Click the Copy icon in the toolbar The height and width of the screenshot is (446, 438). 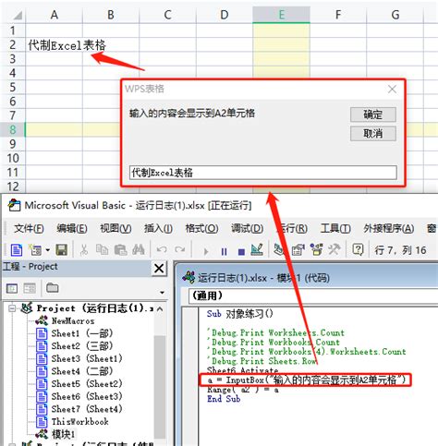point(102,250)
